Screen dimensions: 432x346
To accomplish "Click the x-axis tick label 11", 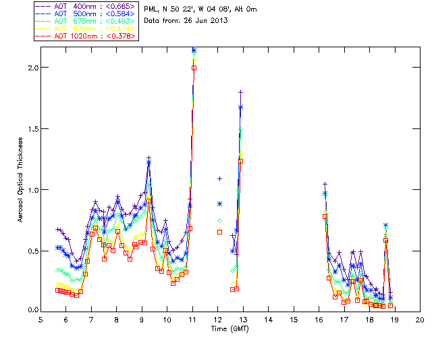I will click(192, 320).
